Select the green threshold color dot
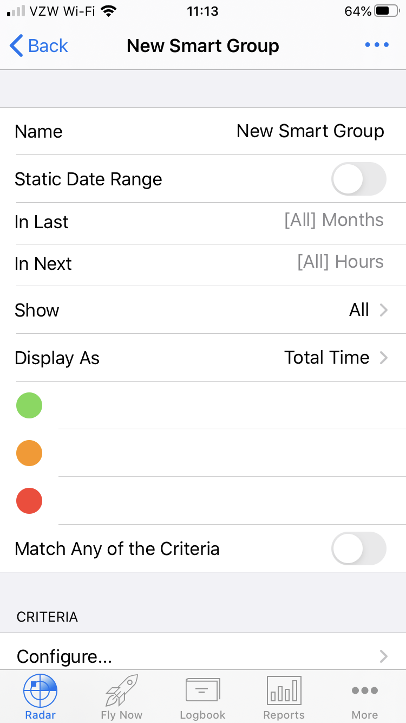Viewport: 406px width, 723px height. click(x=29, y=405)
